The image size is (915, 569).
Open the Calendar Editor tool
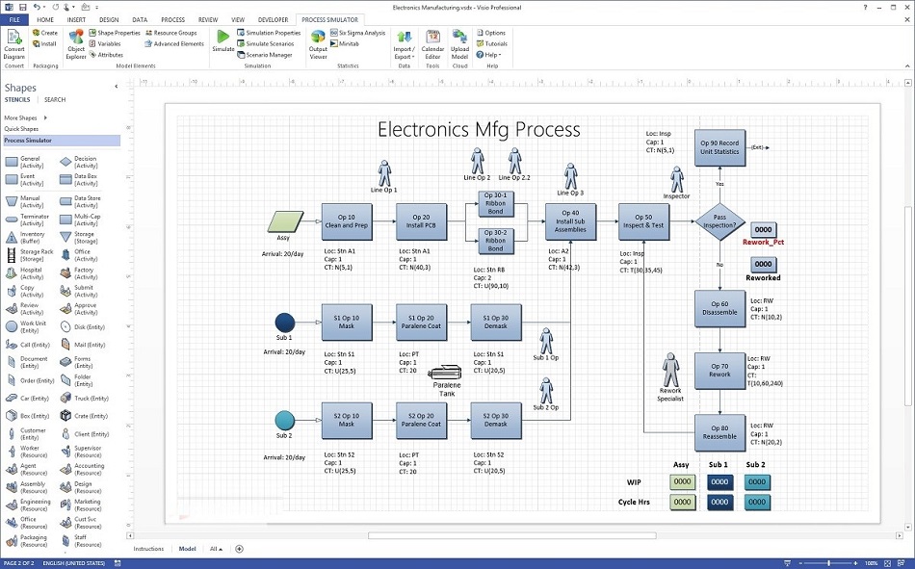(x=432, y=44)
